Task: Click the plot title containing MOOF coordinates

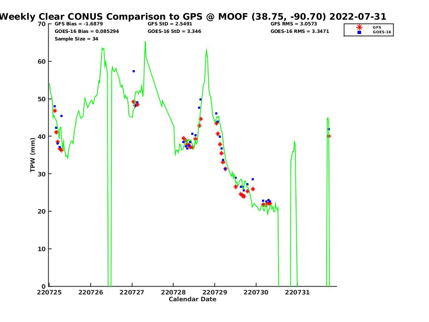Action: tap(193, 16)
